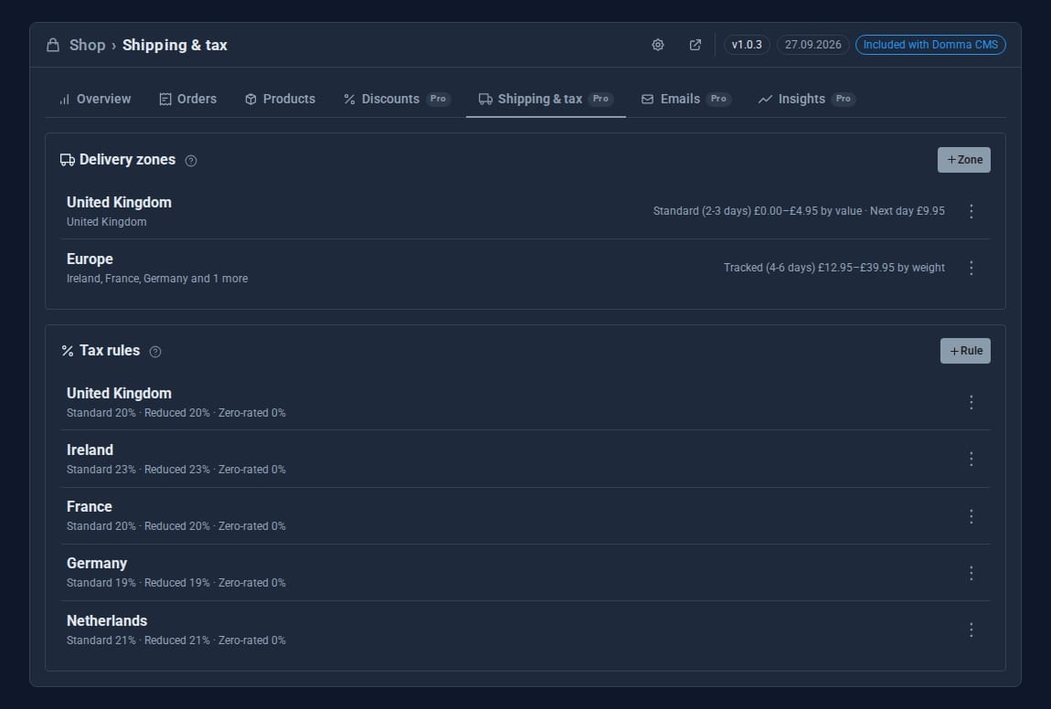
Task: Open Netherlands tax rule options menu
Action: (971, 630)
